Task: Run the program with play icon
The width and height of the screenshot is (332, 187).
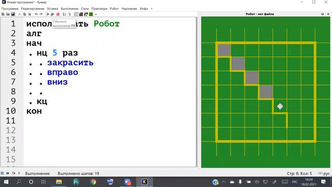Action: coord(48,14)
